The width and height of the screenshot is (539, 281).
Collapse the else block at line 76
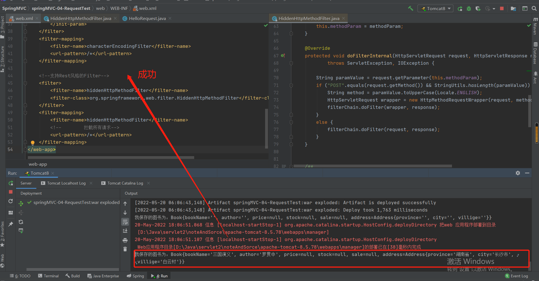[x=291, y=122]
